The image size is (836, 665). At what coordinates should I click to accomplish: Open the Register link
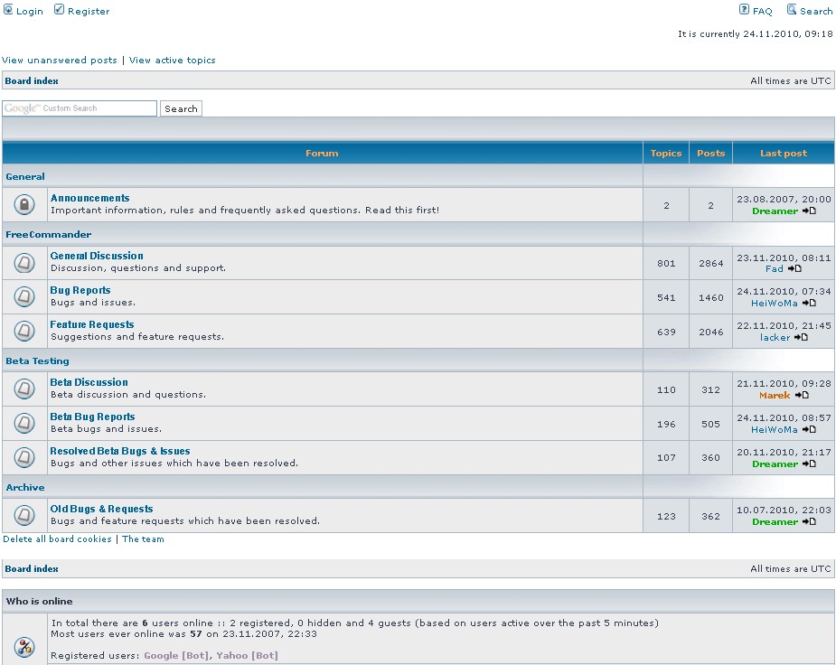tap(89, 11)
